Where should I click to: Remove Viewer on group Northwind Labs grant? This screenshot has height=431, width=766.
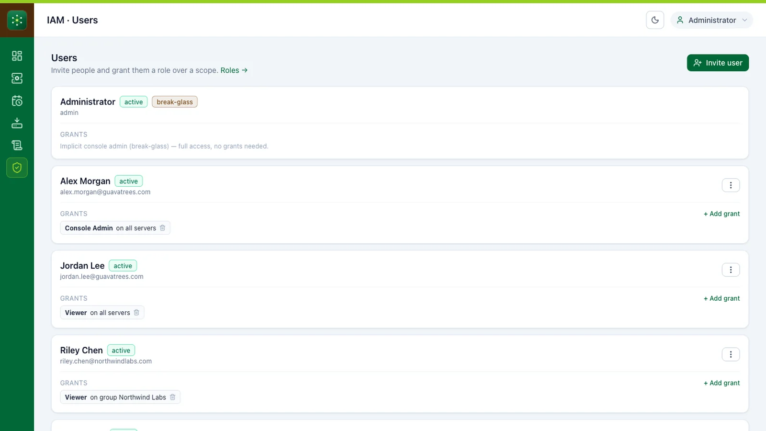pos(172,397)
